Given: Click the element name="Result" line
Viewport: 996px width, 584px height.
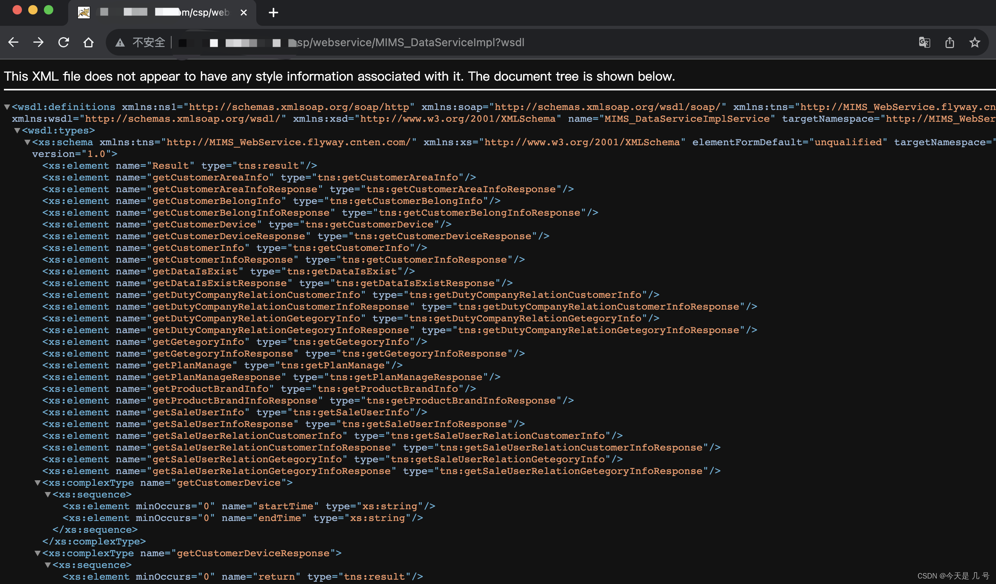Looking at the screenshot, I should (x=180, y=166).
